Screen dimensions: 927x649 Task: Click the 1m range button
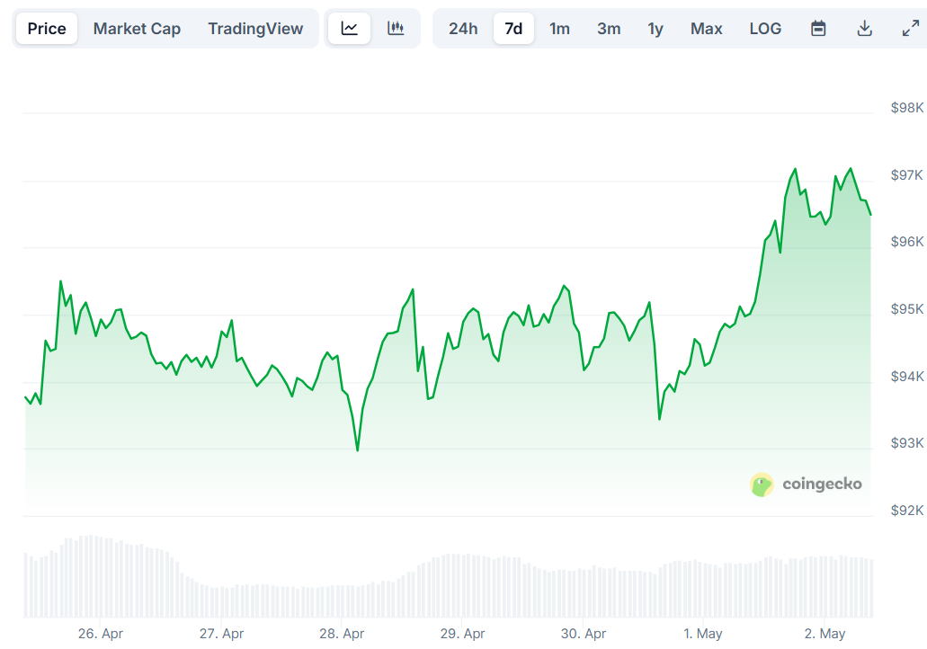559,28
